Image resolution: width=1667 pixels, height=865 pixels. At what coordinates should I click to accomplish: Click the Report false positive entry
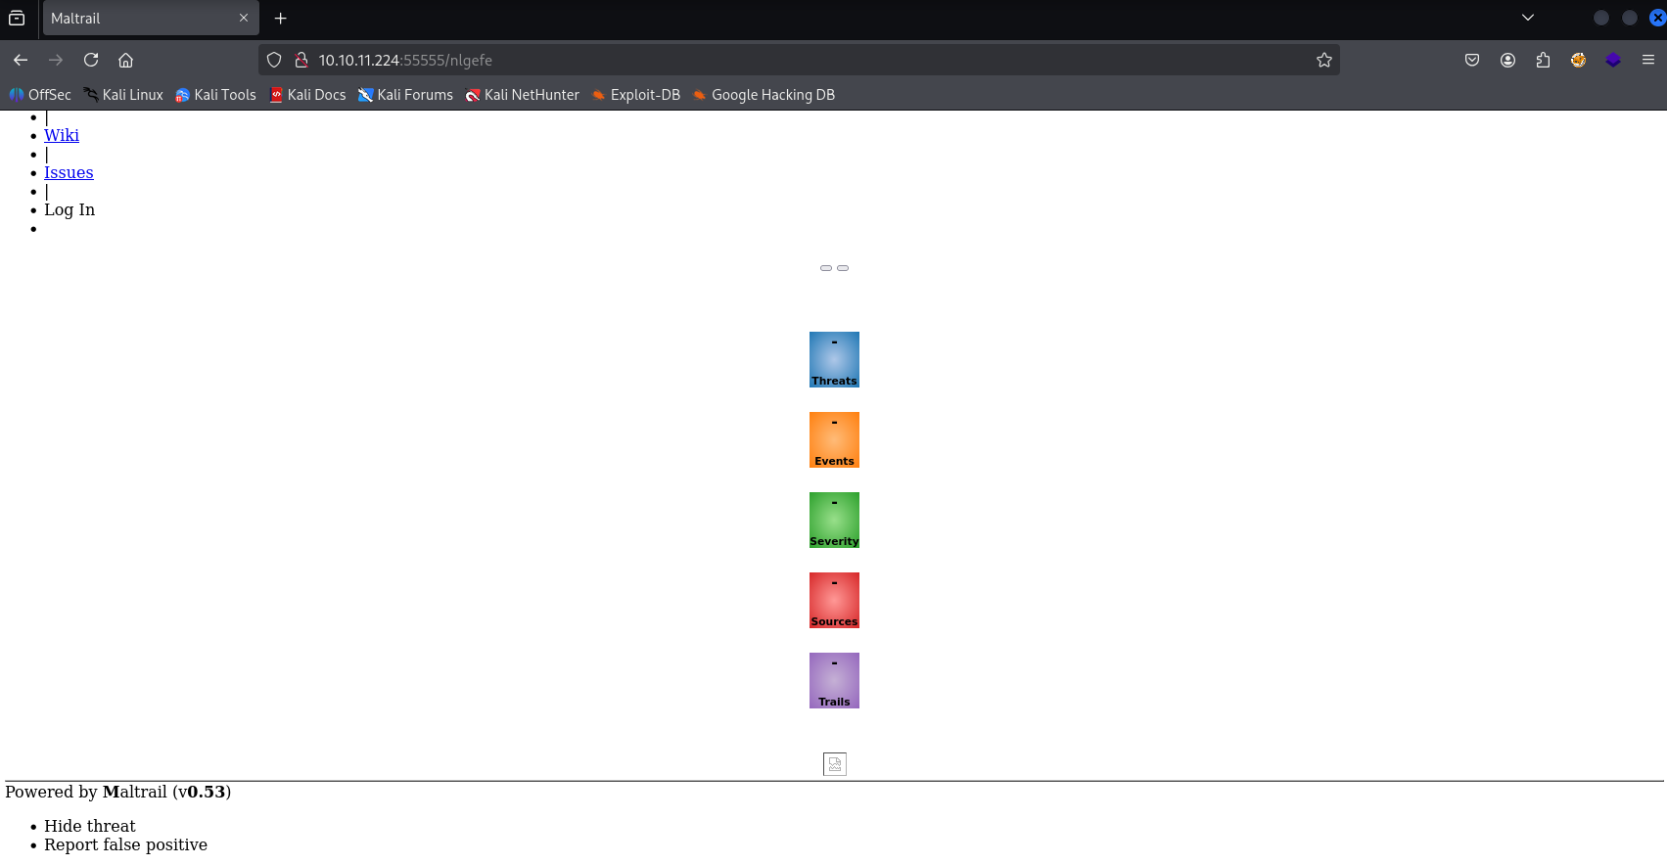(x=125, y=844)
